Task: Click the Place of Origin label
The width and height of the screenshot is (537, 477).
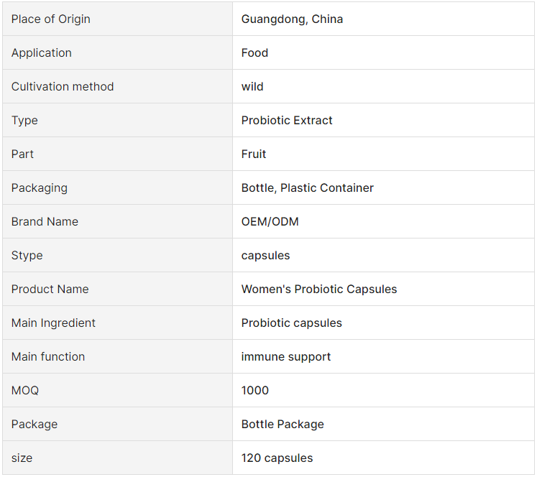Action: (x=51, y=19)
